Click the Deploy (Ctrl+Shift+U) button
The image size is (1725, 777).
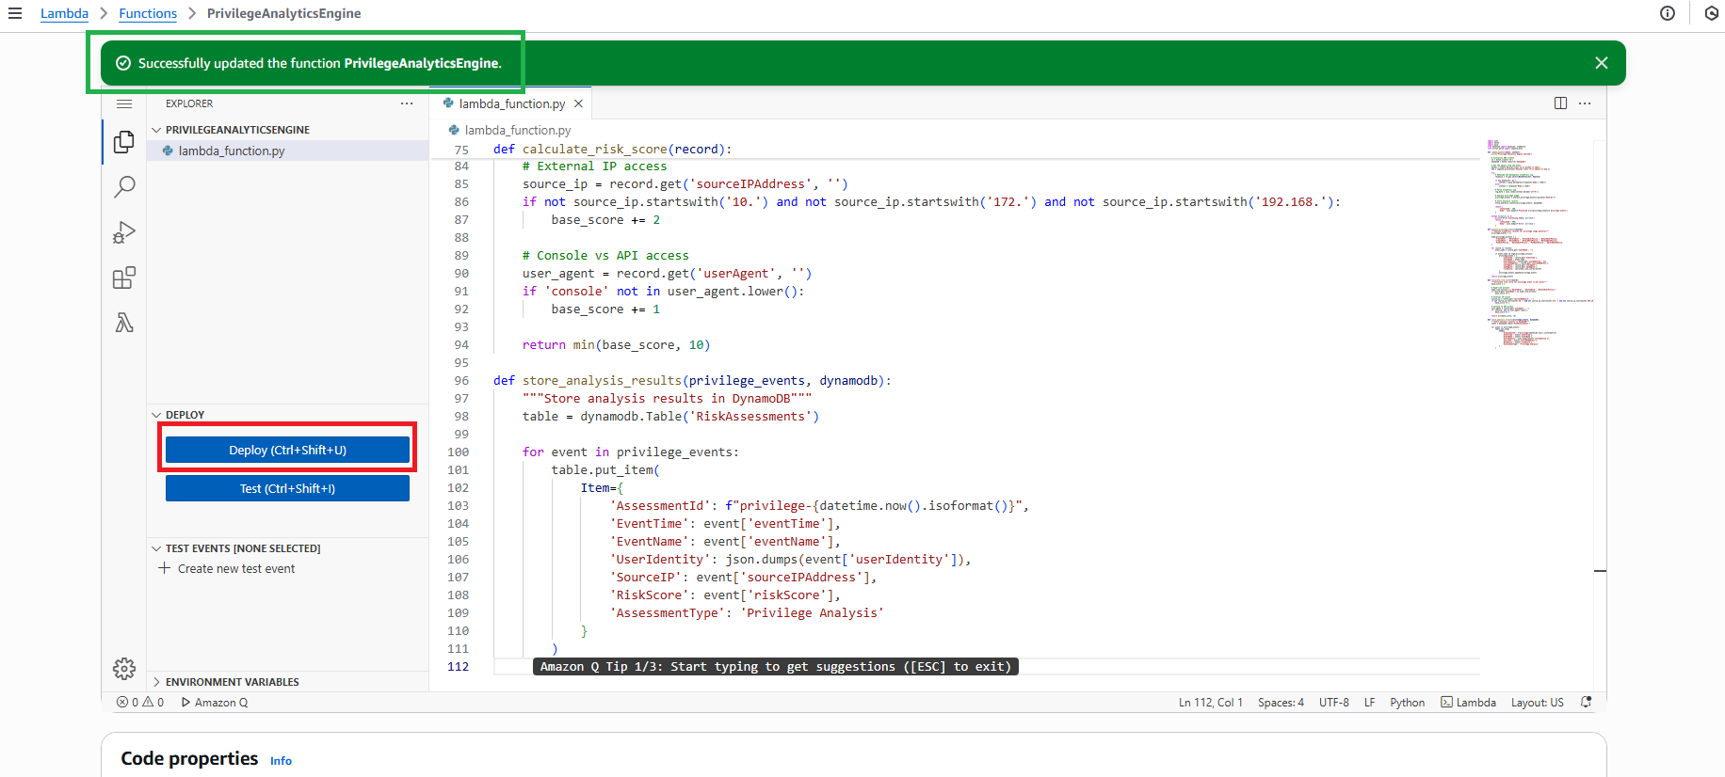tap(287, 450)
